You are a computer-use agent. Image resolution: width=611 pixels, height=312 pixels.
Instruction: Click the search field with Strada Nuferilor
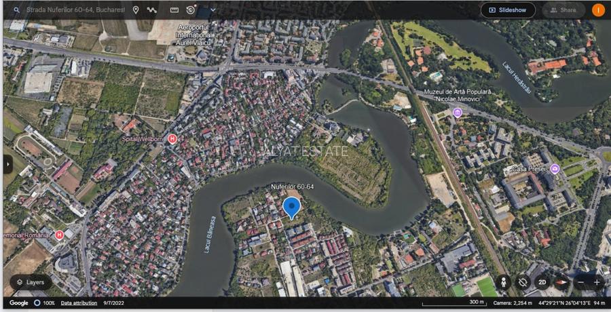coord(75,10)
